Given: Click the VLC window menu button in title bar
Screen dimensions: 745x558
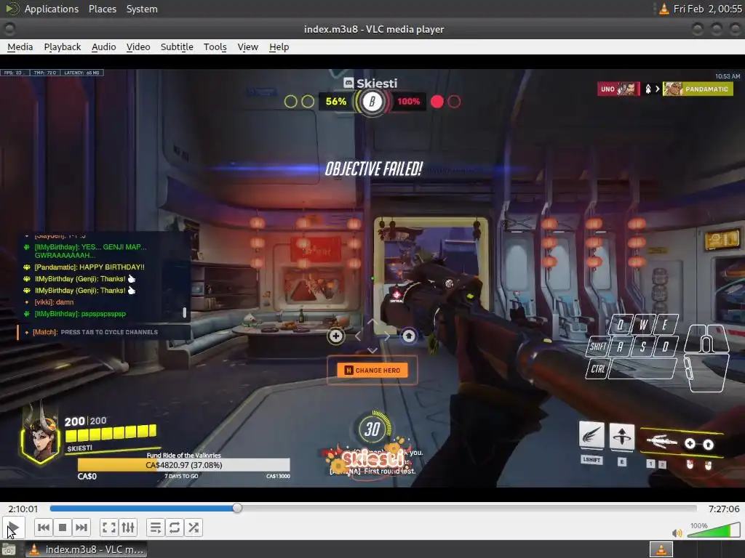Looking at the screenshot, I should pos(9,29).
